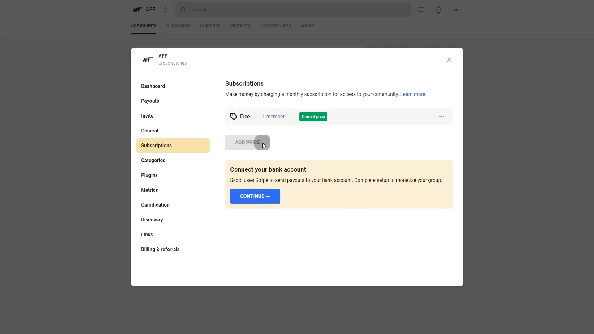Click the AFF logo in settings dialog
Screen dimensions: 594x334
pyautogui.click(x=148, y=59)
